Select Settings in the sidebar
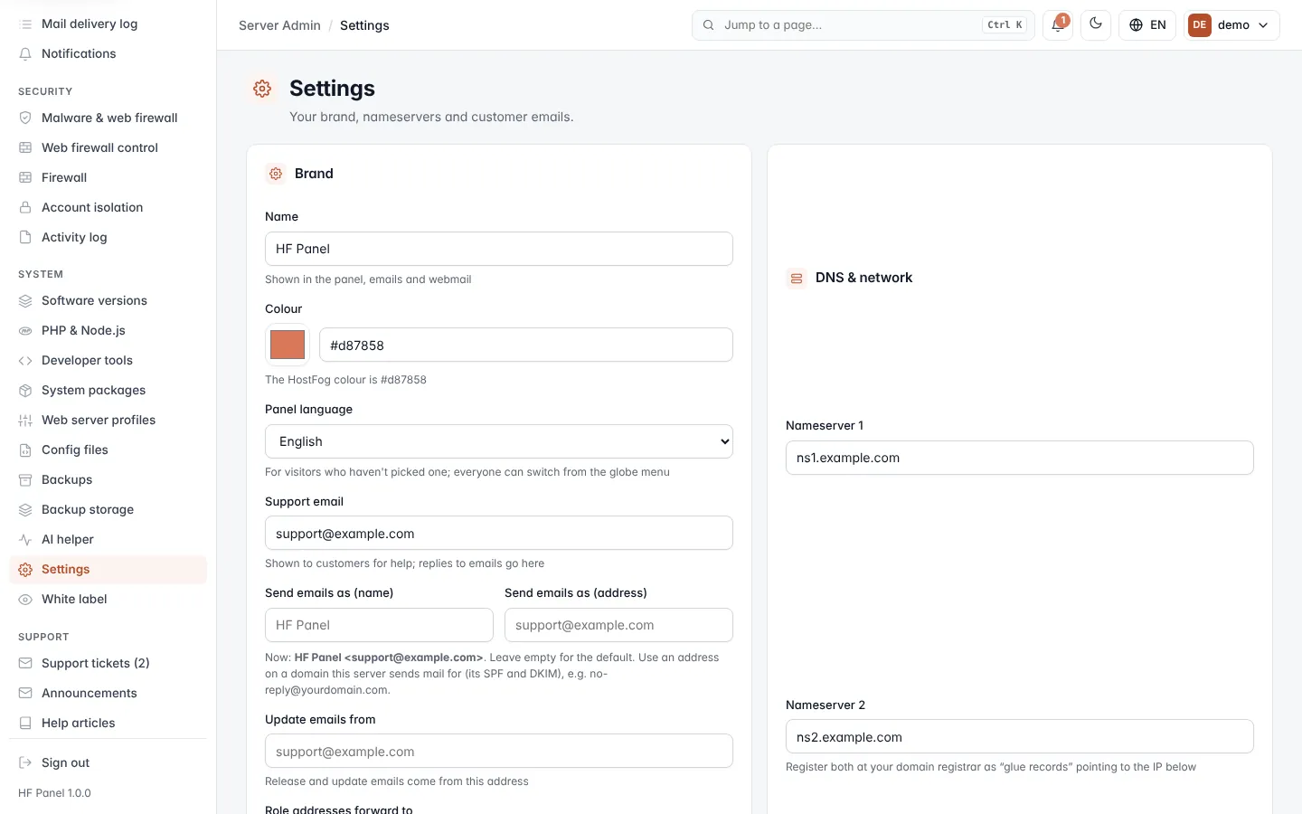1302x814 pixels. (x=108, y=569)
